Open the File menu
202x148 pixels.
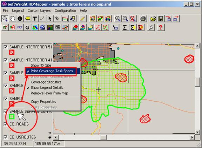[6, 11]
